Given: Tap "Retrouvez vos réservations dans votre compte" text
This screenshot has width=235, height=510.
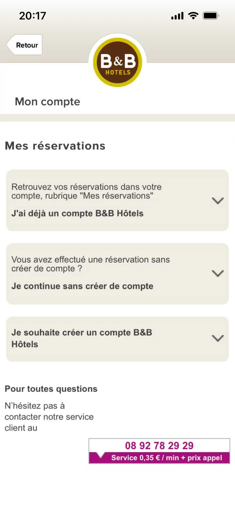Looking at the screenshot, I should (86, 191).
